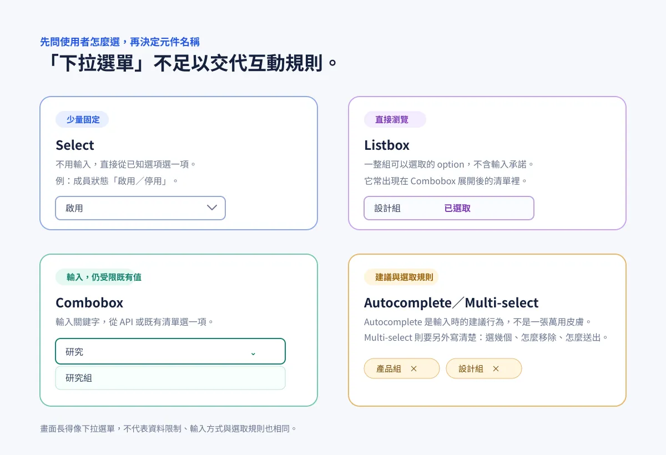Image resolution: width=666 pixels, height=455 pixels.
Task: Click the text 一整組可以選取的 option，不含輸入承諾。
Action: click(x=449, y=164)
